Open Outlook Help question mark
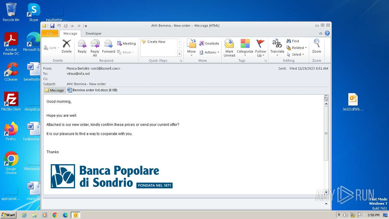Screen dimensions: 389x219 click(x=327, y=33)
